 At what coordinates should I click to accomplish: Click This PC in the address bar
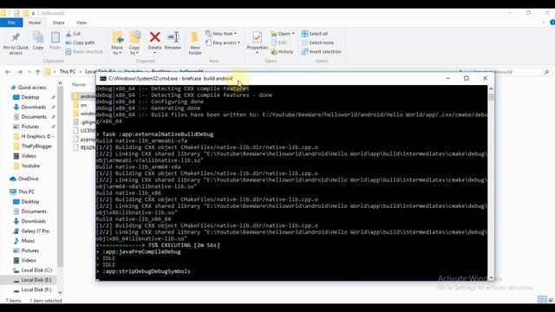68,71
